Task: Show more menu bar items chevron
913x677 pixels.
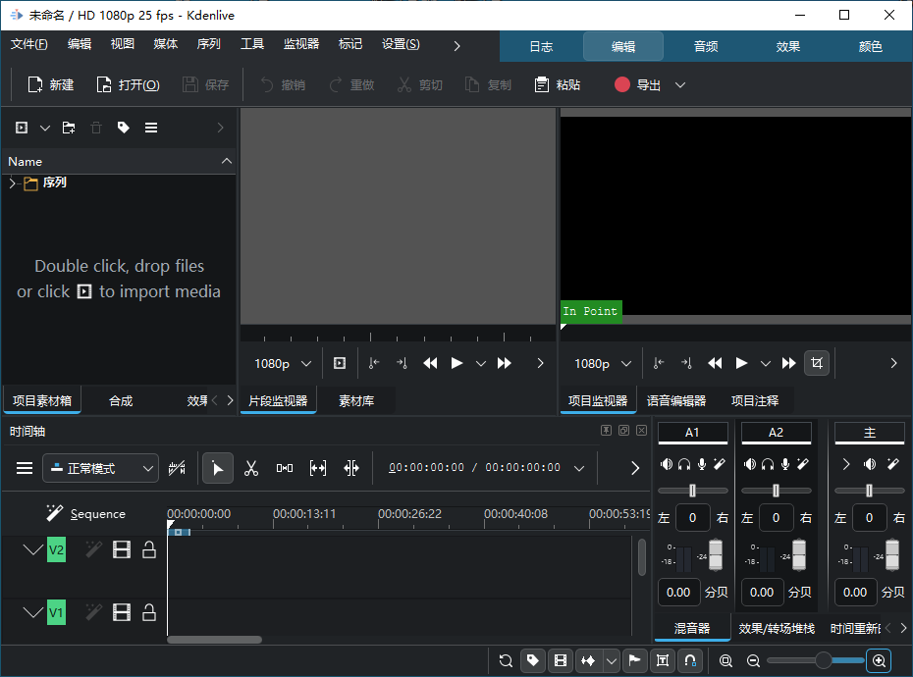Action: 457,45
